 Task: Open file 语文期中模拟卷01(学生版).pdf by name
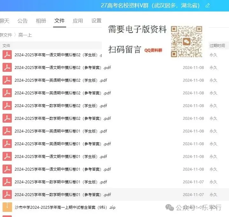coord(61,156)
